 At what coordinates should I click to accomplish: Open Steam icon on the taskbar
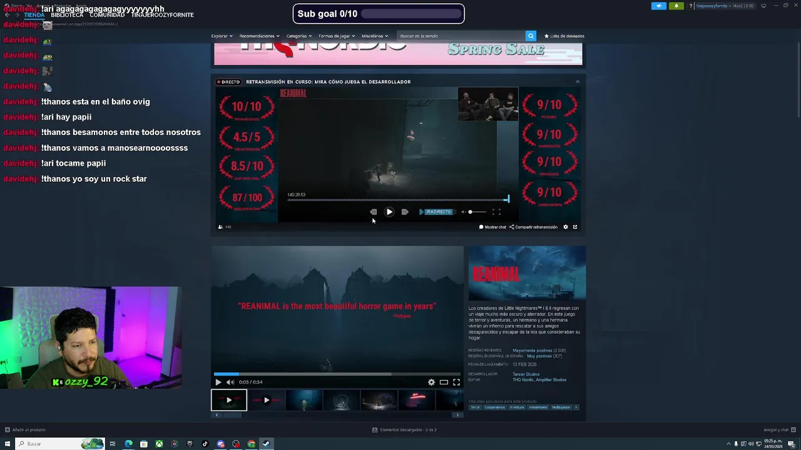click(266, 444)
